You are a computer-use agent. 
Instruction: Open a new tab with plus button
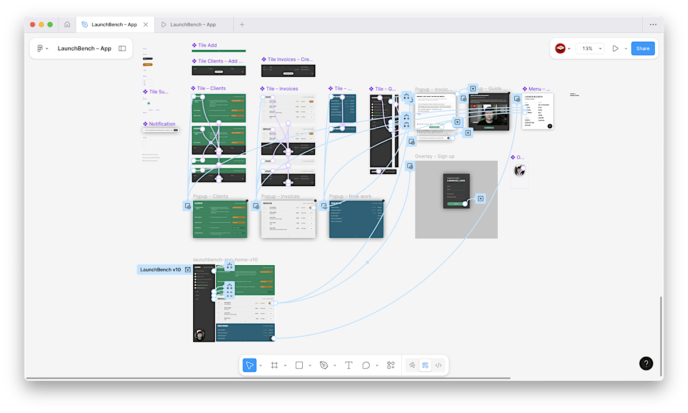point(242,25)
